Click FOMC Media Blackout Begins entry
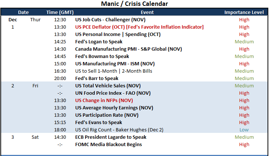 (x=108, y=145)
